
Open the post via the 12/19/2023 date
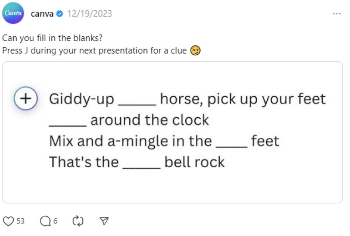(90, 14)
